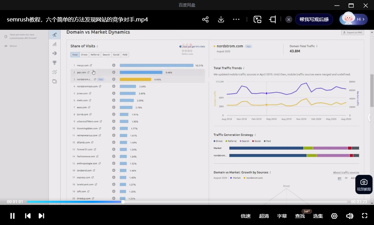Open gap.com external link icon
The width and height of the screenshot is (374, 225).
click(88, 72)
